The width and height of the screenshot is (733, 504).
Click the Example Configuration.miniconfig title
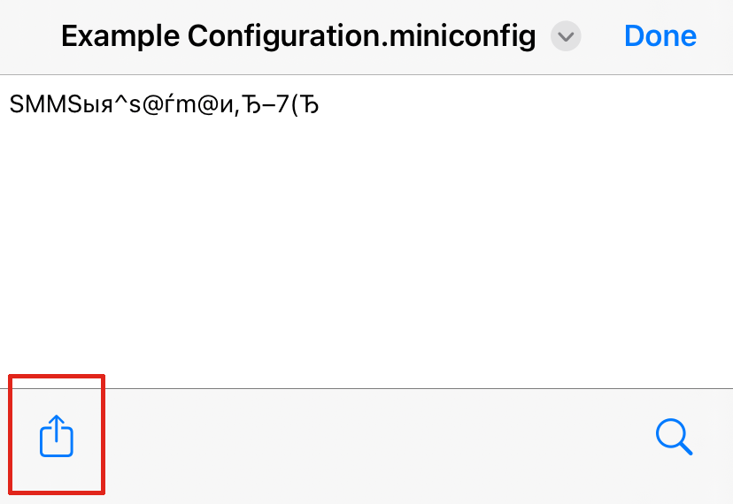point(298,37)
